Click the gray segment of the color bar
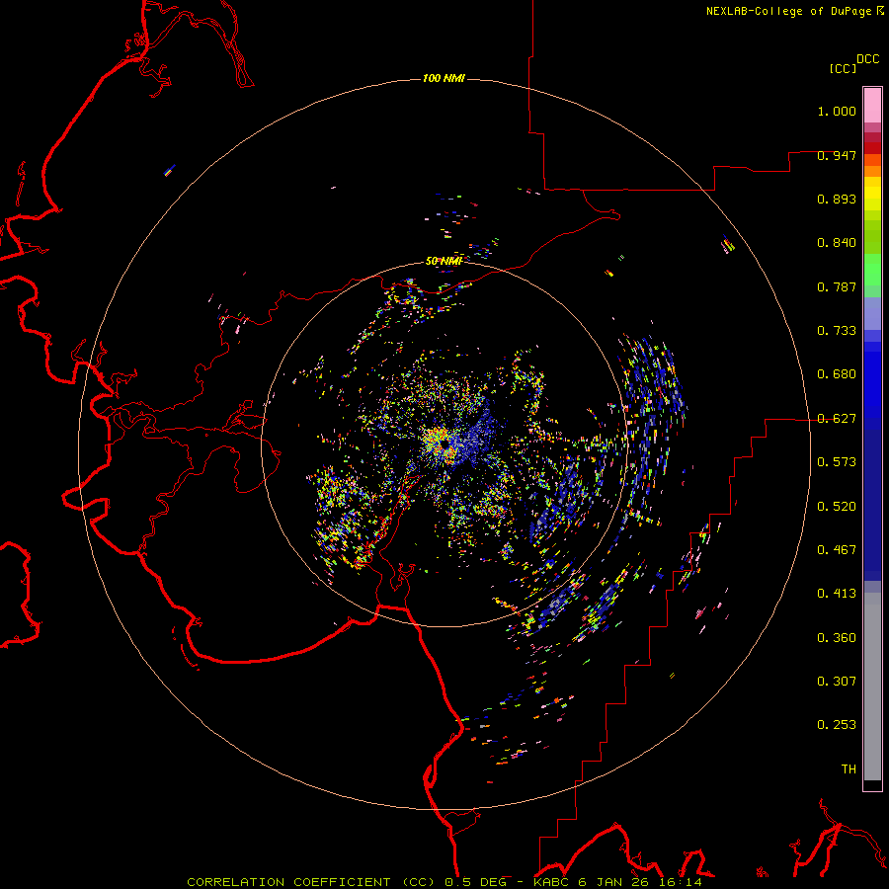The width and height of the screenshot is (889, 889). click(x=872, y=687)
